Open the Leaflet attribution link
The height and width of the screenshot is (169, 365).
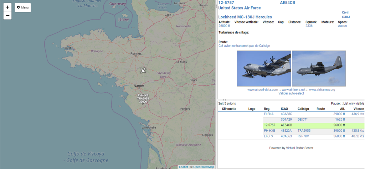point(184,167)
